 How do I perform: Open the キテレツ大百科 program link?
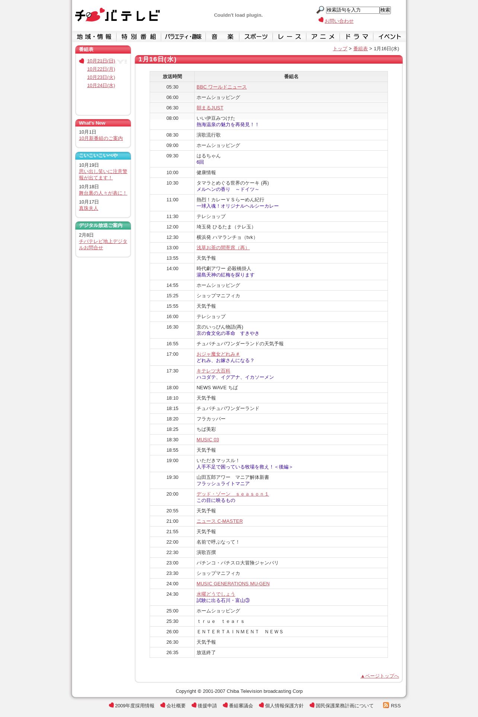tap(213, 371)
